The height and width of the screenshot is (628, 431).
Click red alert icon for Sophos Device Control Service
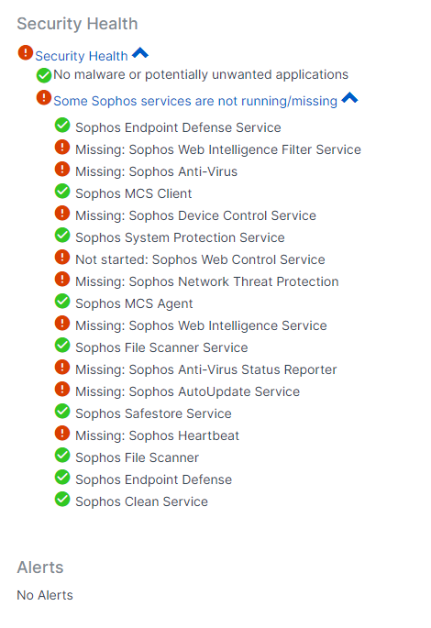[x=62, y=213]
